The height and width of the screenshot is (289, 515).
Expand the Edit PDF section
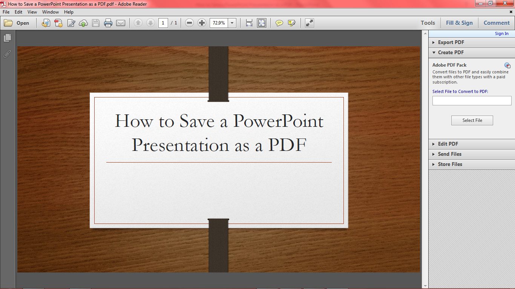click(472, 144)
